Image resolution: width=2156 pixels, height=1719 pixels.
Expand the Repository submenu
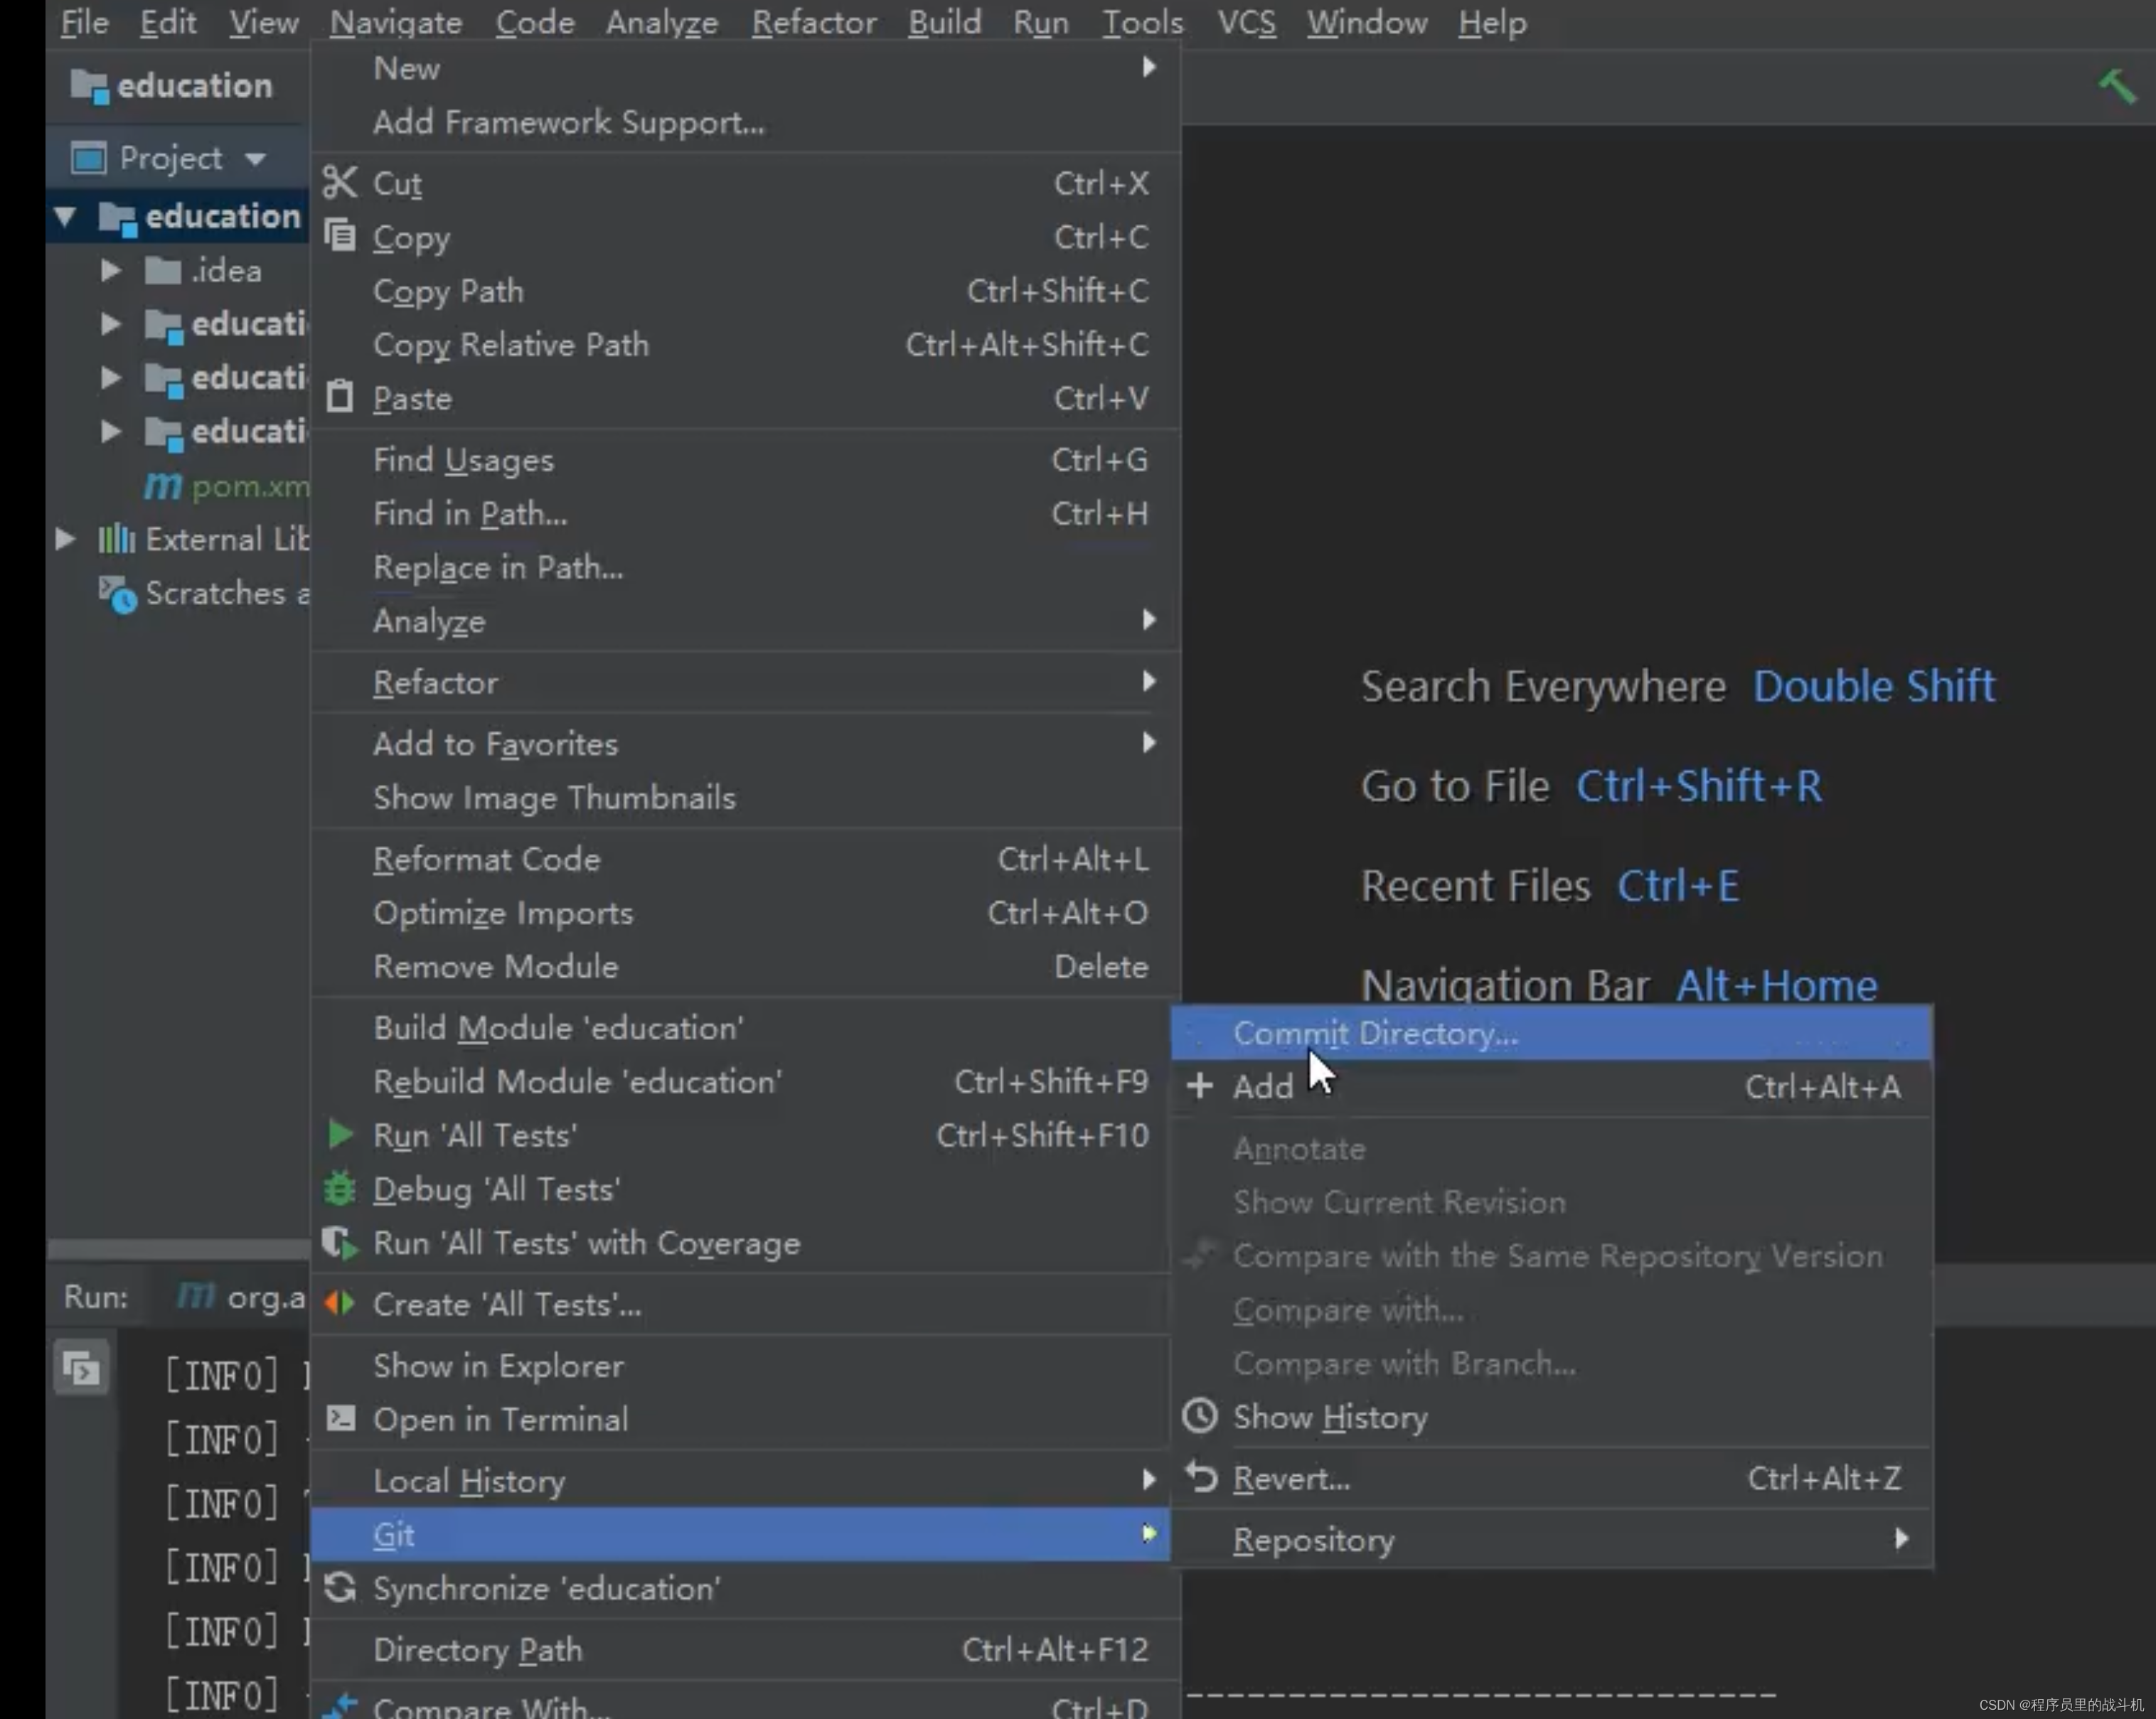1902,1538
